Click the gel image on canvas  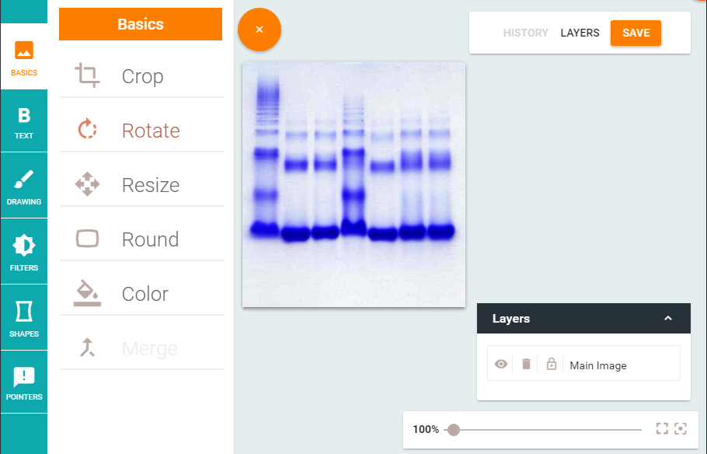(353, 185)
